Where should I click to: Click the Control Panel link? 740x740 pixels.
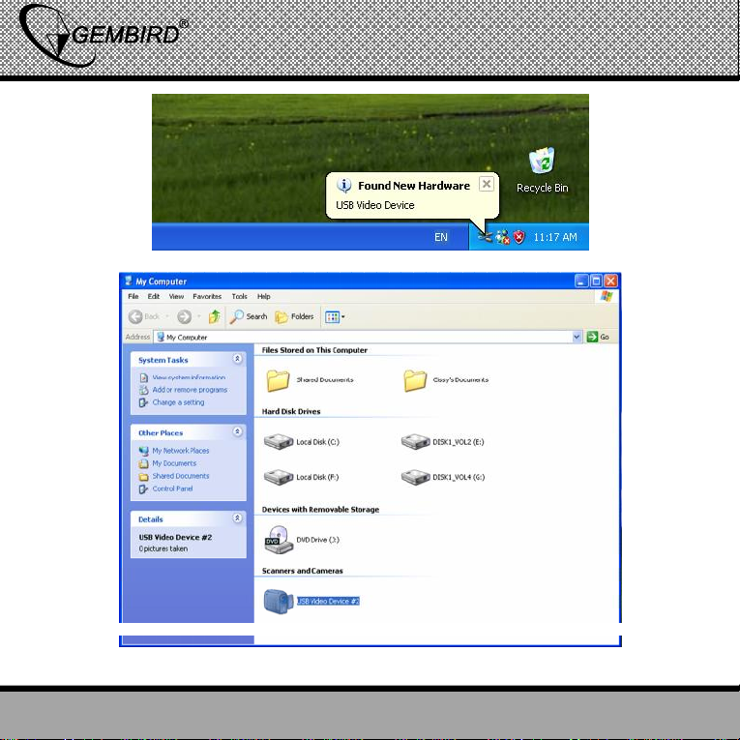(172, 488)
